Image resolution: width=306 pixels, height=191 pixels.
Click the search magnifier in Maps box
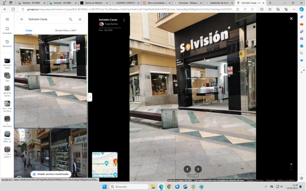pyautogui.click(x=71, y=19)
